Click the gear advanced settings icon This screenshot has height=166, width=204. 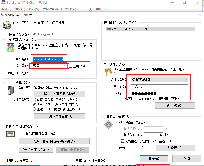pyautogui.click(x=108, y=124)
